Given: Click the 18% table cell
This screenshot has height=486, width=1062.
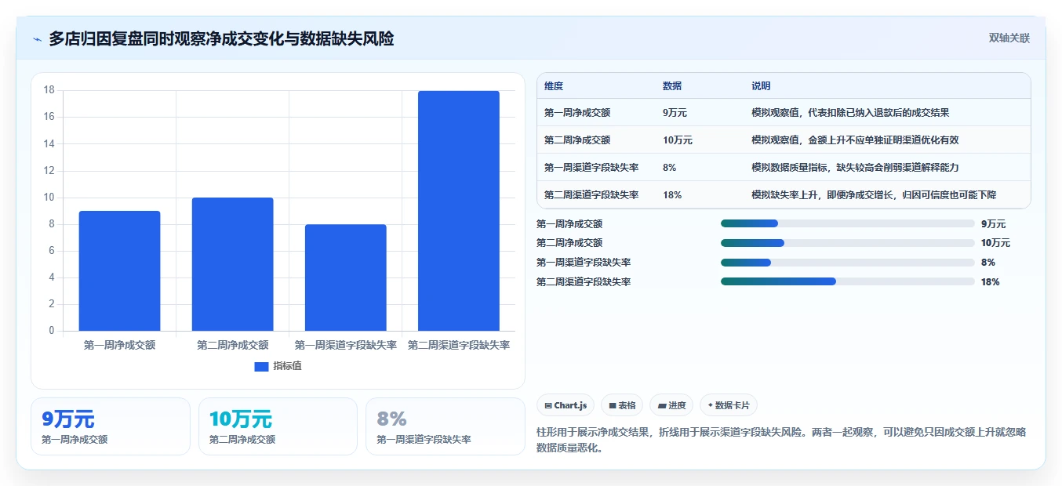Looking at the screenshot, I should (672, 195).
